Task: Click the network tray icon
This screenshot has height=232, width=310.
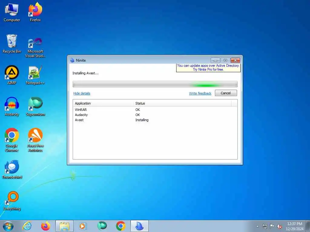Action: 265,226
